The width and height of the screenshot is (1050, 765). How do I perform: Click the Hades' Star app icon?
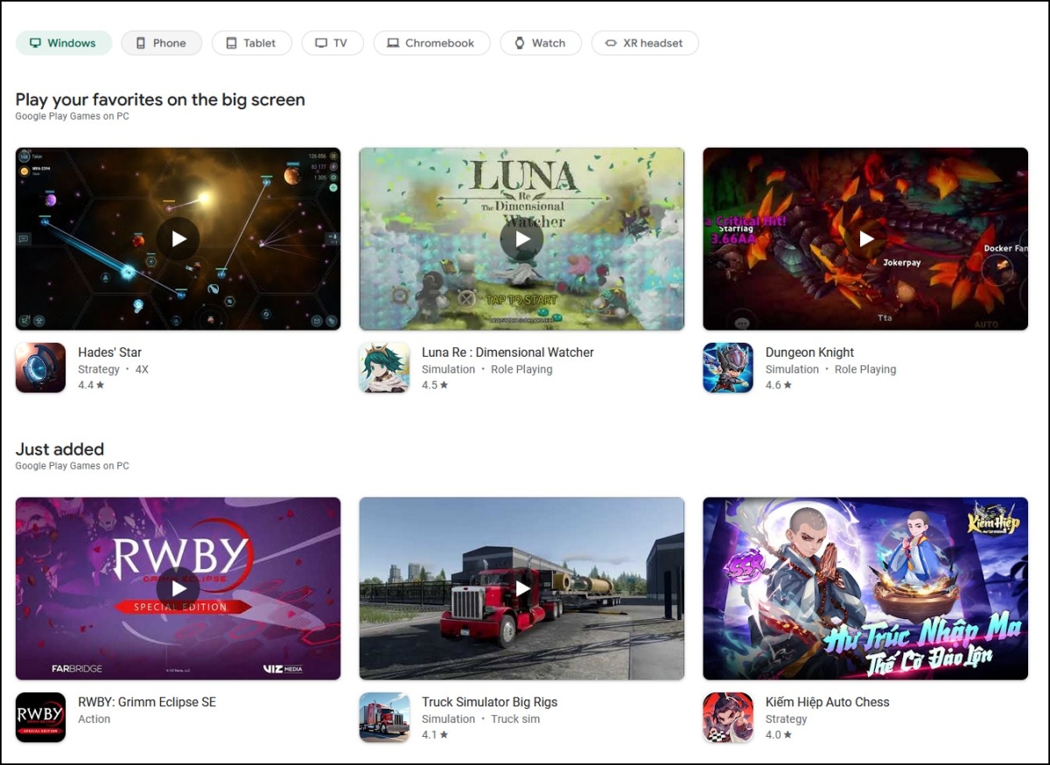click(x=40, y=367)
